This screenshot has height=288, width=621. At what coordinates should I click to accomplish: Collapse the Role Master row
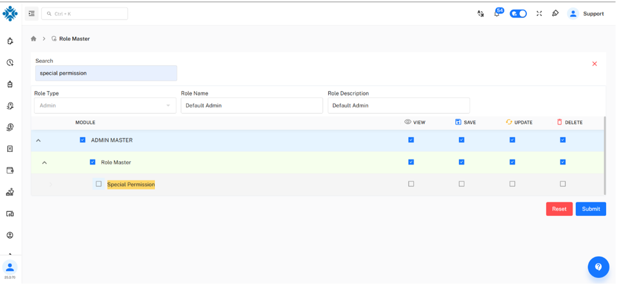[x=45, y=162]
